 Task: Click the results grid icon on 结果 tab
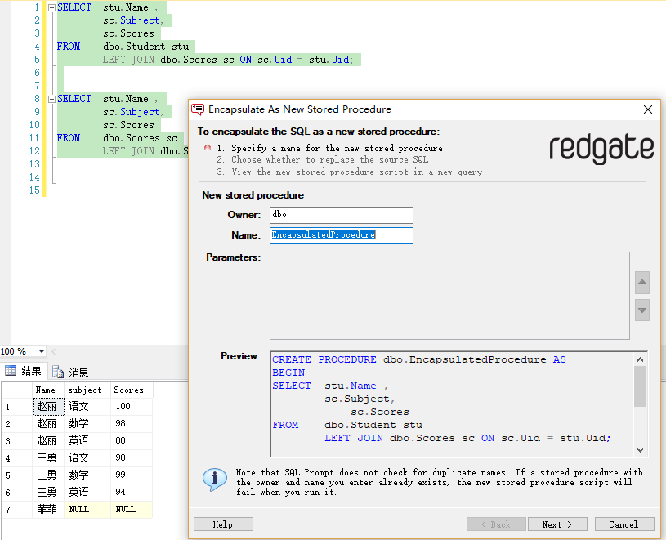tap(11, 371)
